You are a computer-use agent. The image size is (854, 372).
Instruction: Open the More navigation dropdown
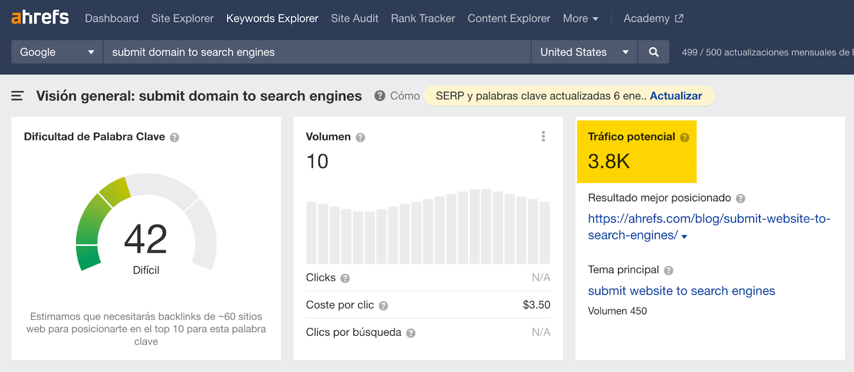580,19
